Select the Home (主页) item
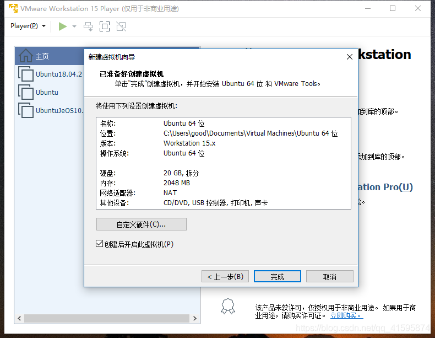Image resolution: width=435 pixels, height=338 pixels. coord(50,56)
